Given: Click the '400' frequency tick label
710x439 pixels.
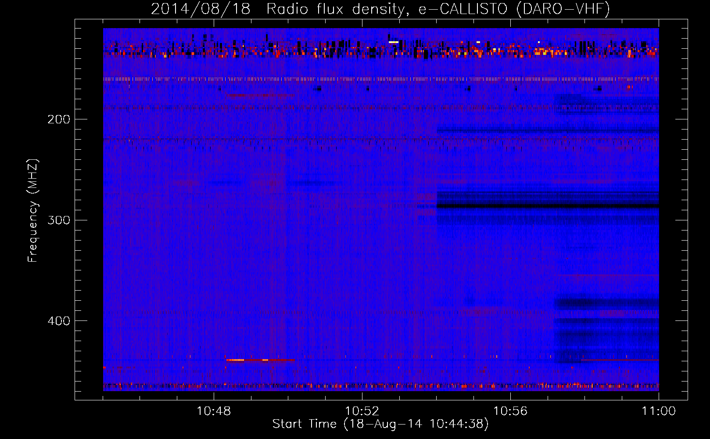Looking at the screenshot, I should pyautogui.click(x=59, y=321).
